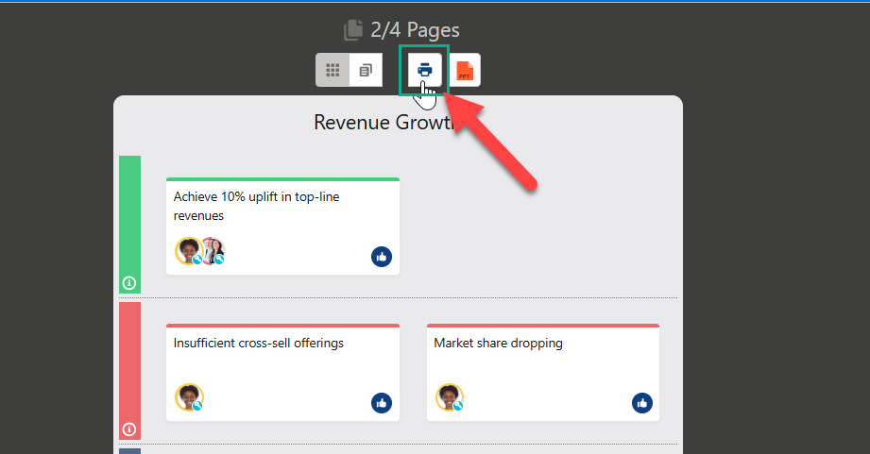Export to PowerPoint via PPT icon

coord(465,71)
